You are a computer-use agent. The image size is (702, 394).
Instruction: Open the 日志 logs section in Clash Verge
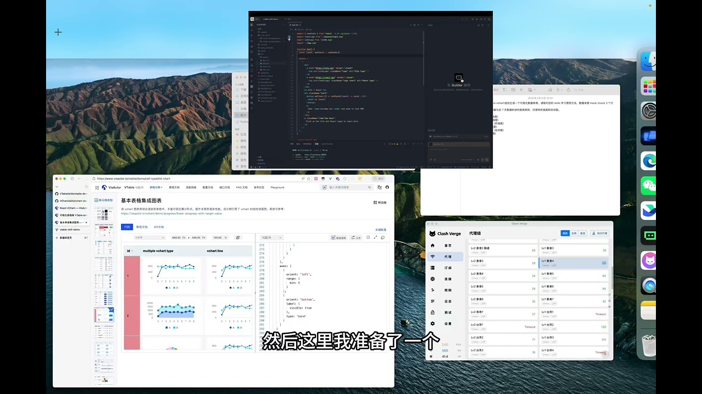(x=445, y=302)
